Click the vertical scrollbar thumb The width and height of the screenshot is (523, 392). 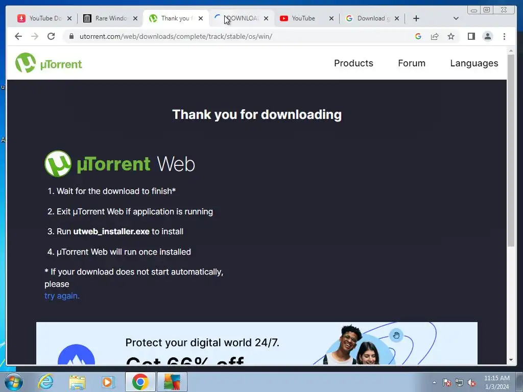coord(511,151)
